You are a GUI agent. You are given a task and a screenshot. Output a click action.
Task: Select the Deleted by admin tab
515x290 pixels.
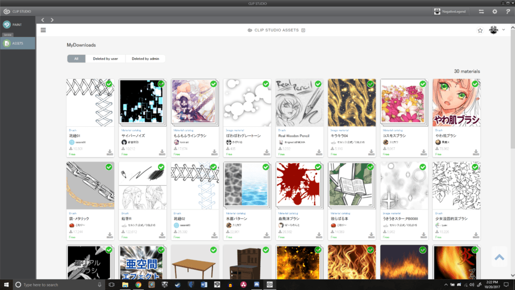coord(145,59)
